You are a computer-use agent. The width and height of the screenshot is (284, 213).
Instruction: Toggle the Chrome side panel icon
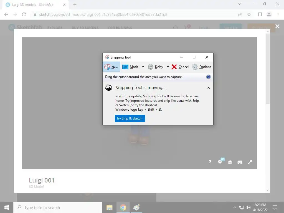(260, 14)
